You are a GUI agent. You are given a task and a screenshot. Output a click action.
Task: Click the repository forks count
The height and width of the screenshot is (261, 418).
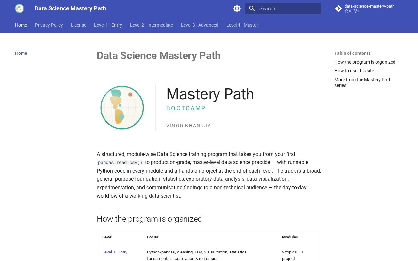tap(357, 11)
